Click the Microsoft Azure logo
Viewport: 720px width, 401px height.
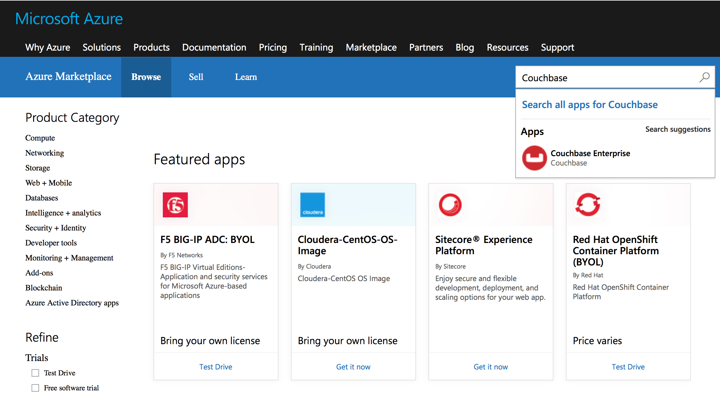tap(69, 19)
